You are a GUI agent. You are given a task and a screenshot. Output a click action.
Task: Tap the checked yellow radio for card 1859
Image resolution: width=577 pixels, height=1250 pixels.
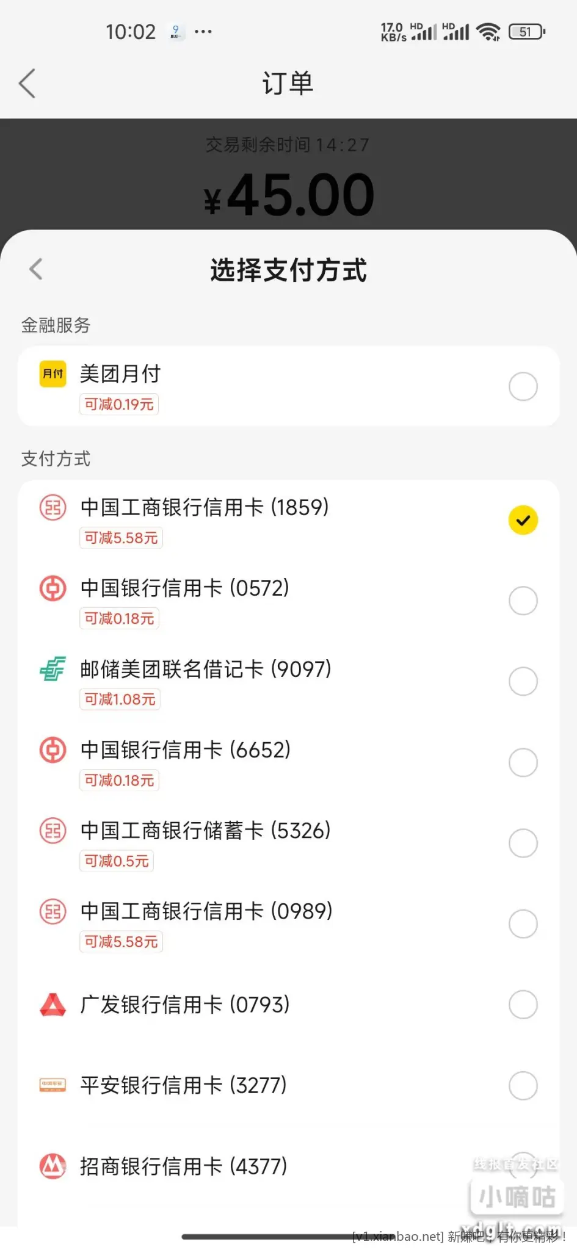(523, 521)
